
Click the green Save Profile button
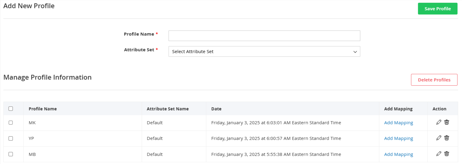(438, 9)
